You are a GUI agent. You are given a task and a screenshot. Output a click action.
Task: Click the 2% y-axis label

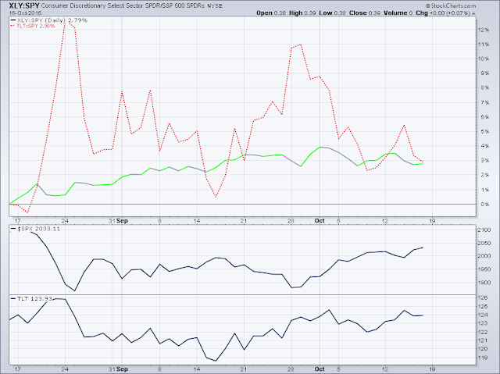(484, 175)
